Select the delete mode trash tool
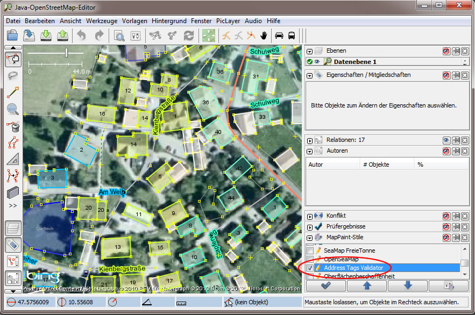Image resolution: width=475 pixels, height=315 pixels. click(13, 126)
